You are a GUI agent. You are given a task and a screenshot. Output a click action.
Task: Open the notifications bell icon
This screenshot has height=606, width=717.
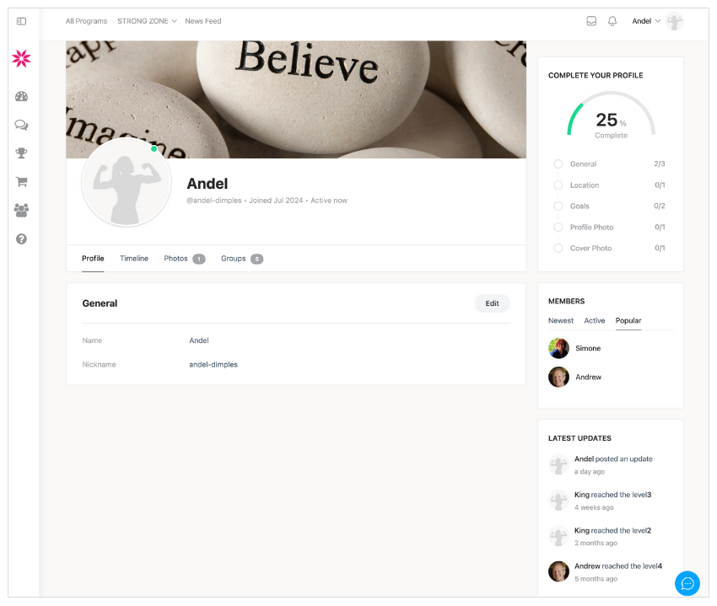tap(612, 21)
